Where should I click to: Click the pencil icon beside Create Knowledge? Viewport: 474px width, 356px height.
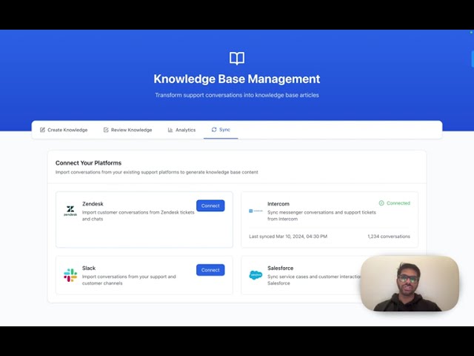point(42,130)
